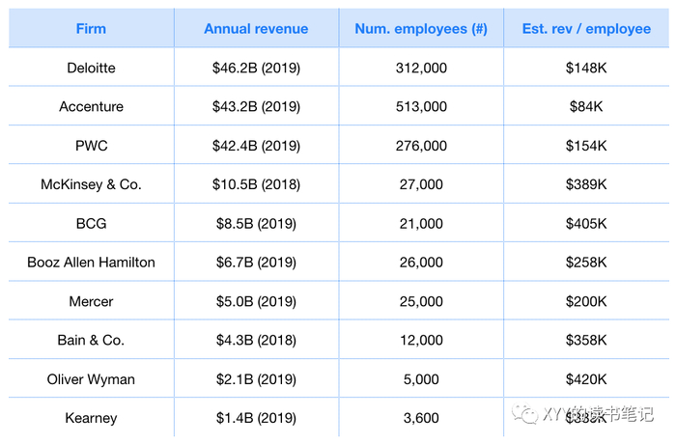Image resolution: width=676 pixels, height=444 pixels.
Task: Select Bain & Co. firm name
Action: tap(91, 340)
